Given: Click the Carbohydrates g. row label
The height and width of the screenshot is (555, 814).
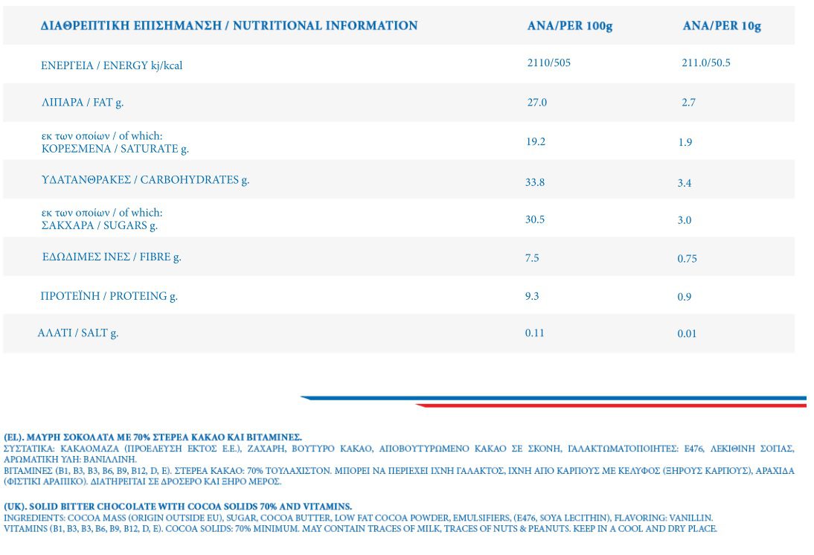Looking at the screenshot, I should (145, 180).
